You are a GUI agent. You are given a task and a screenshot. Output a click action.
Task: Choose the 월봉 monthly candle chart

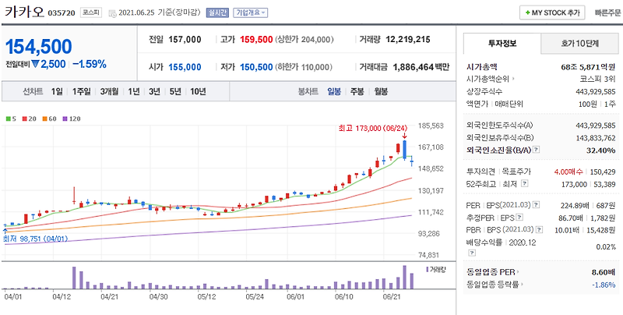pyautogui.click(x=381, y=91)
